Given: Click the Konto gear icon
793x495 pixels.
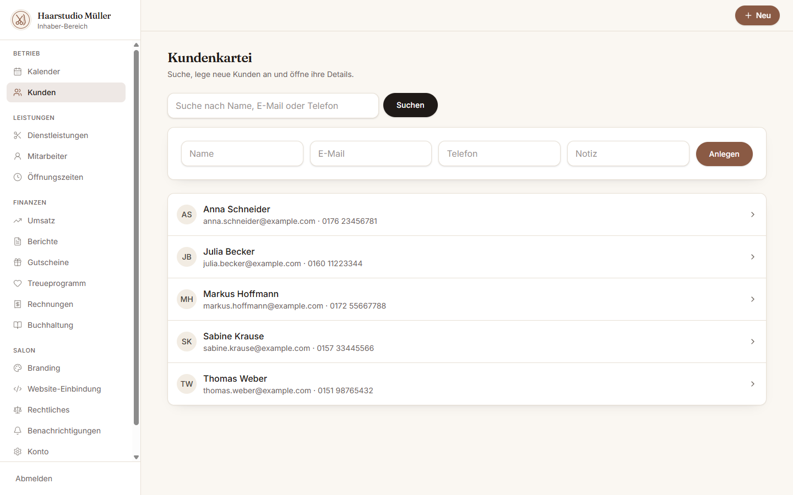Looking at the screenshot, I should [x=18, y=452].
